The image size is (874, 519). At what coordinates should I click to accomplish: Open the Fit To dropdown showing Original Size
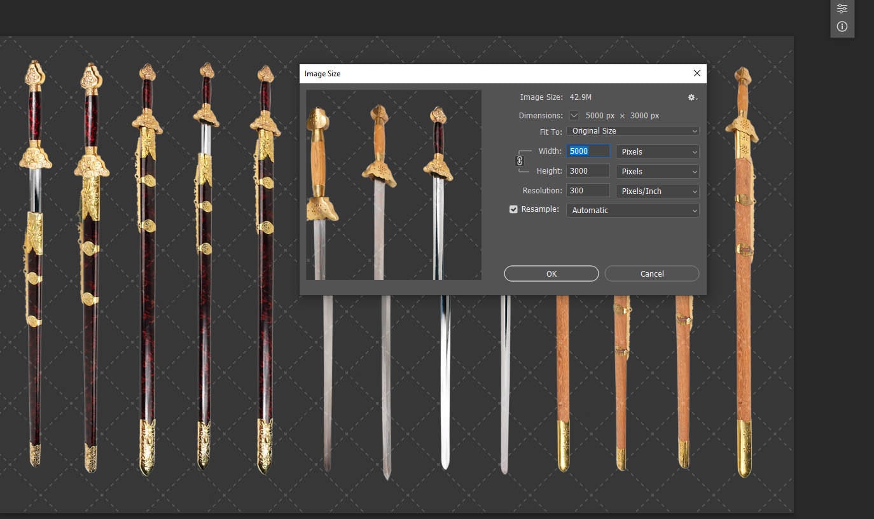(x=632, y=130)
